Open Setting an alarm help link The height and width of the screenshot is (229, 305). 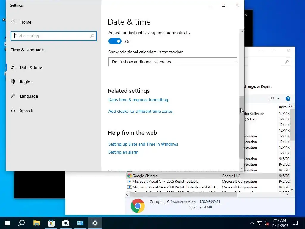[123, 152]
